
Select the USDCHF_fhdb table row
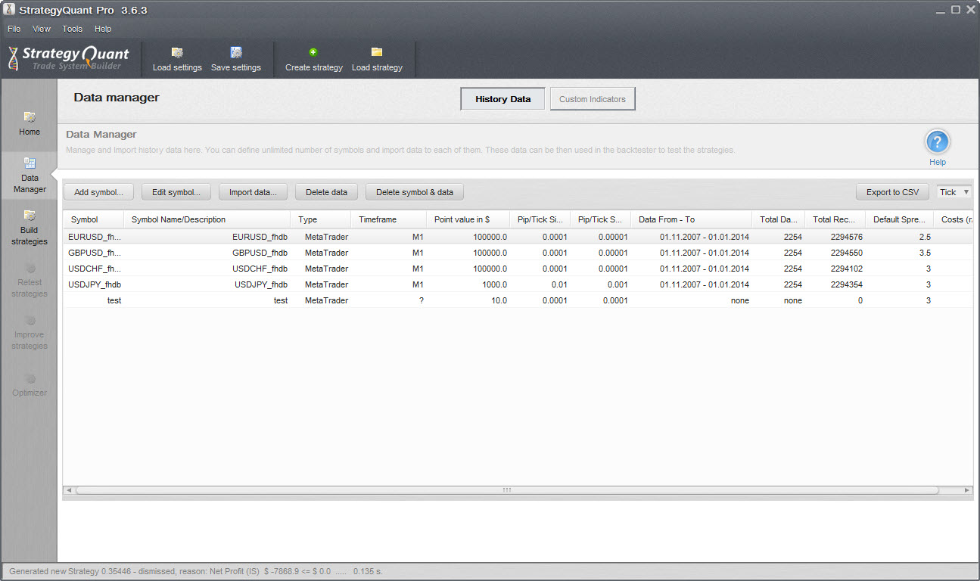tap(518, 269)
